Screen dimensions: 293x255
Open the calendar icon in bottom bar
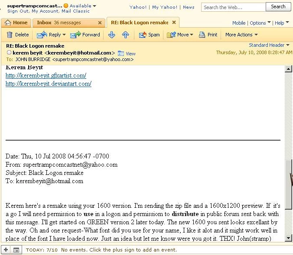pos(16,250)
